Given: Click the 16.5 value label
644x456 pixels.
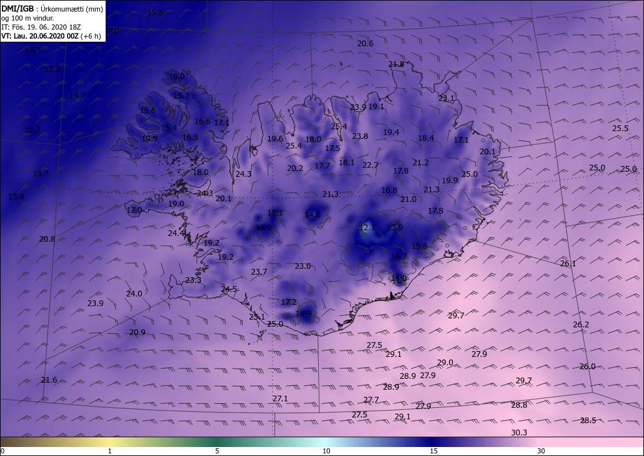Looking at the screenshot, I should (x=190, y=138).
